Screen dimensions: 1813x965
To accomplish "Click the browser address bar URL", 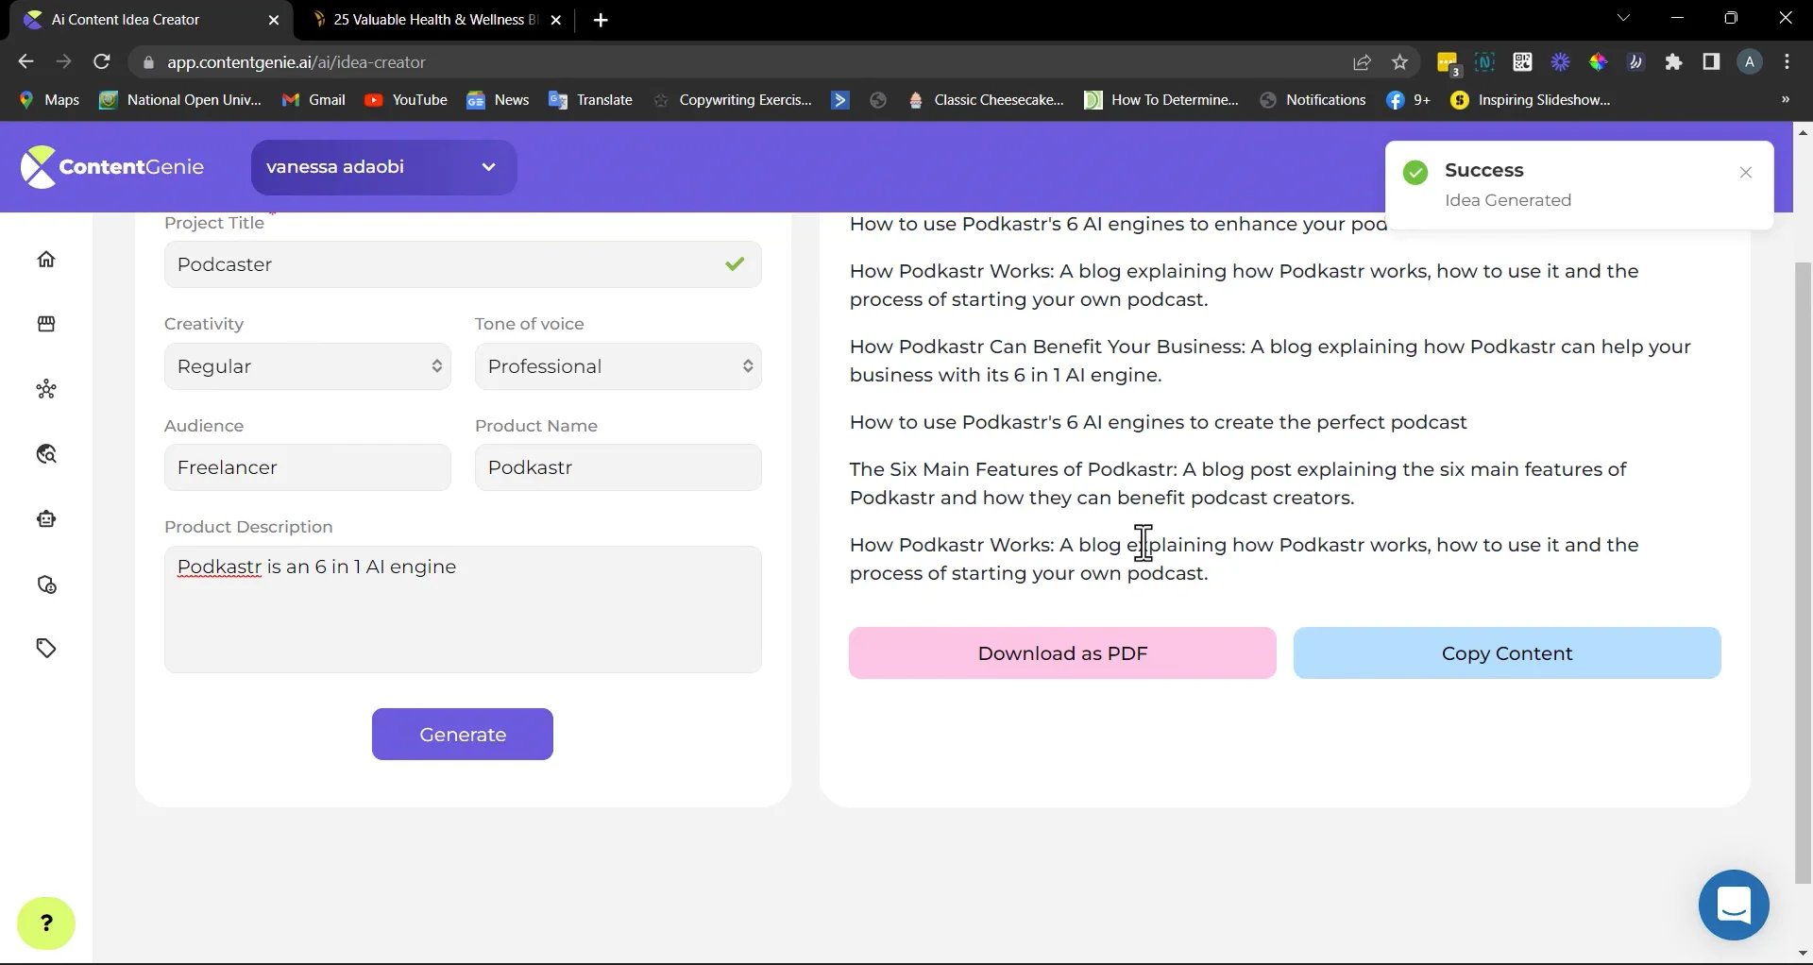I will [x=297, y=62].
